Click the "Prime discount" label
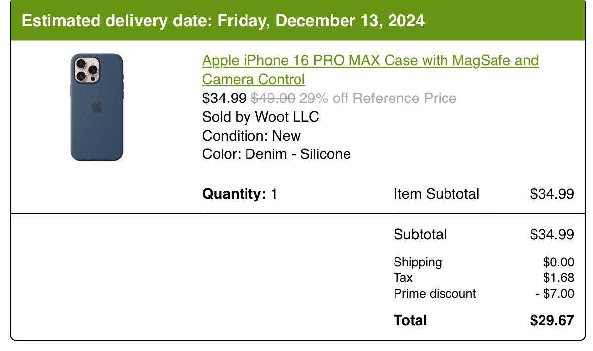This screenshot has width=593, height=351. click(435, 294)
